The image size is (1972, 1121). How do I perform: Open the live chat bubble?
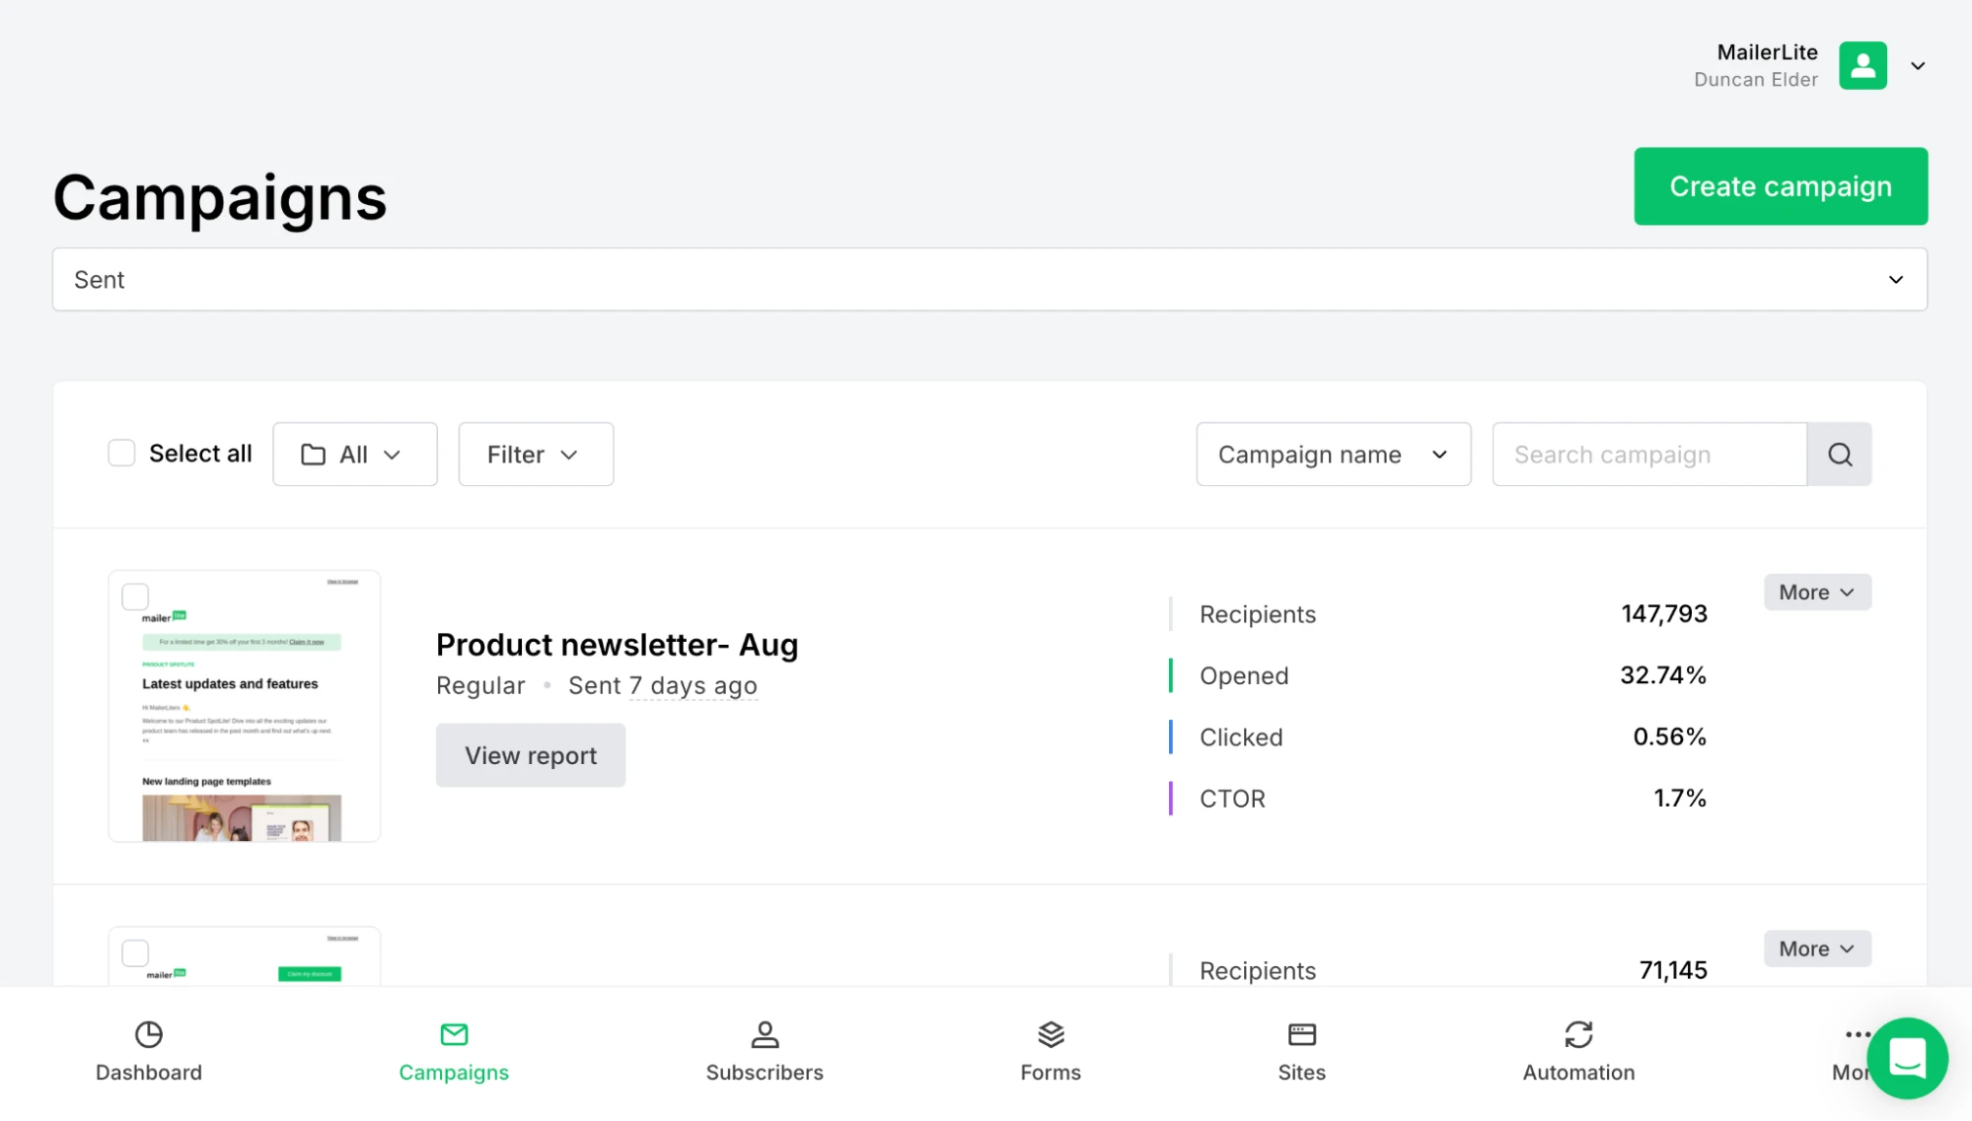pos(1906,1058)
